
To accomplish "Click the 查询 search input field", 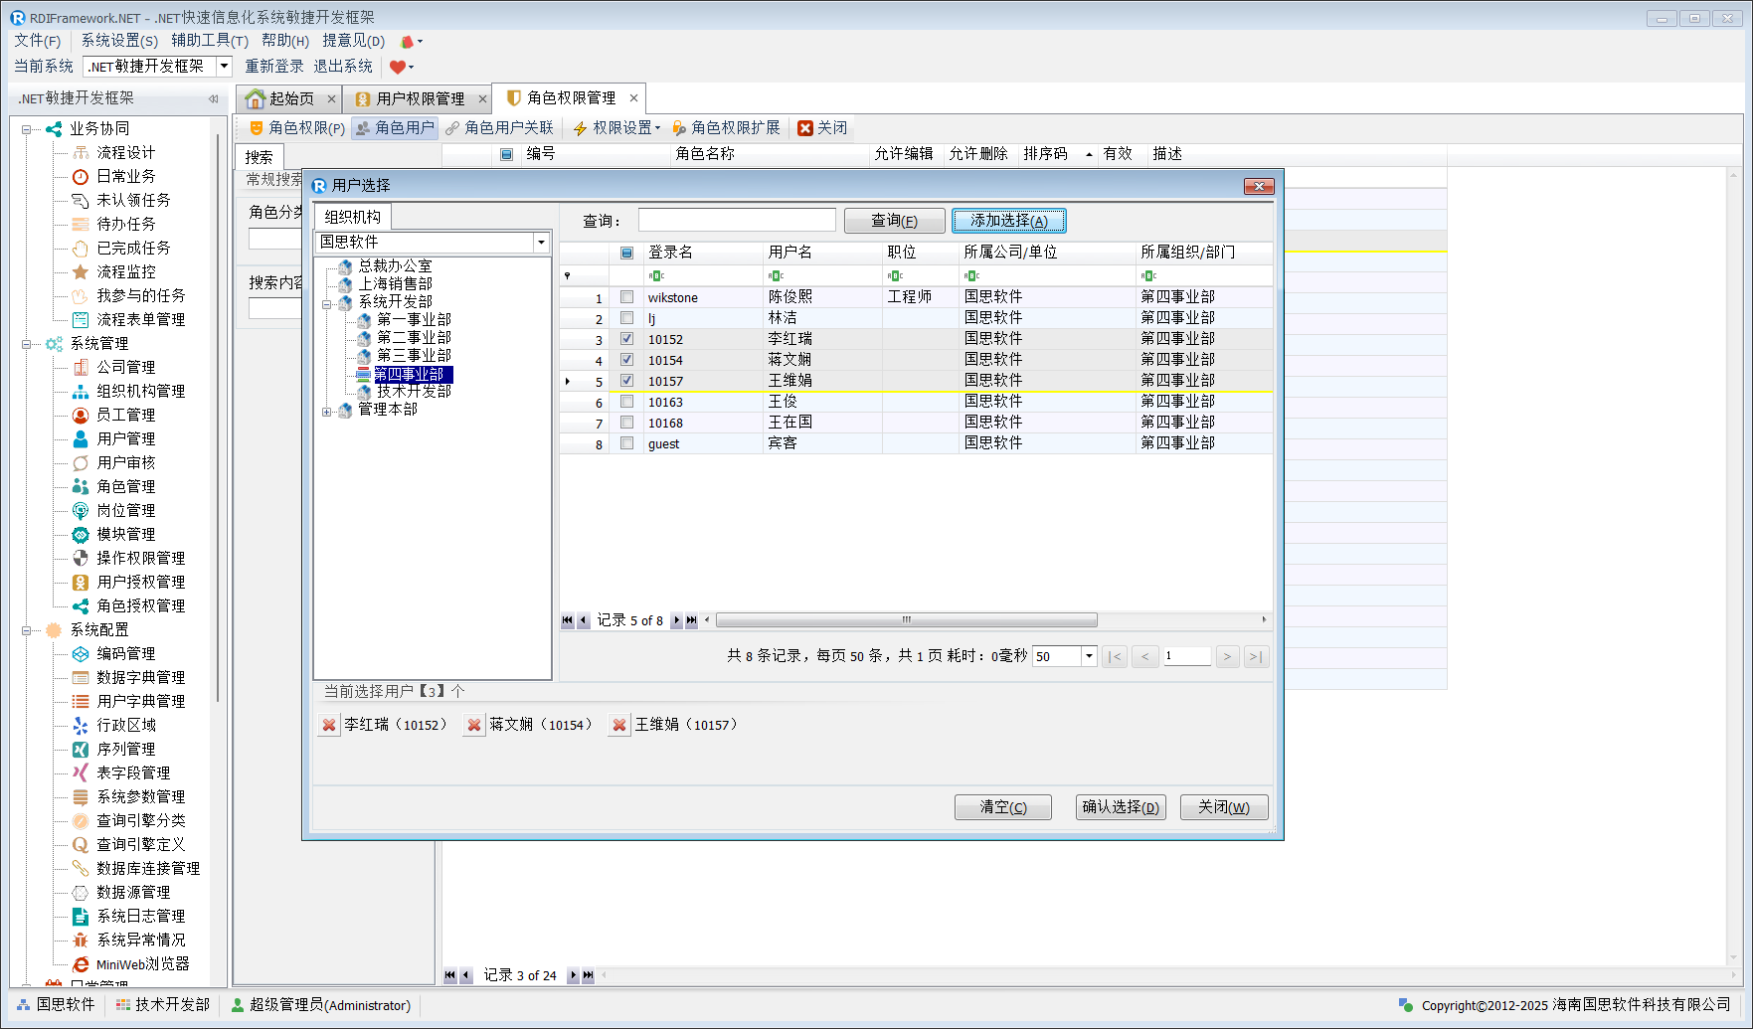I will [737, 221].
